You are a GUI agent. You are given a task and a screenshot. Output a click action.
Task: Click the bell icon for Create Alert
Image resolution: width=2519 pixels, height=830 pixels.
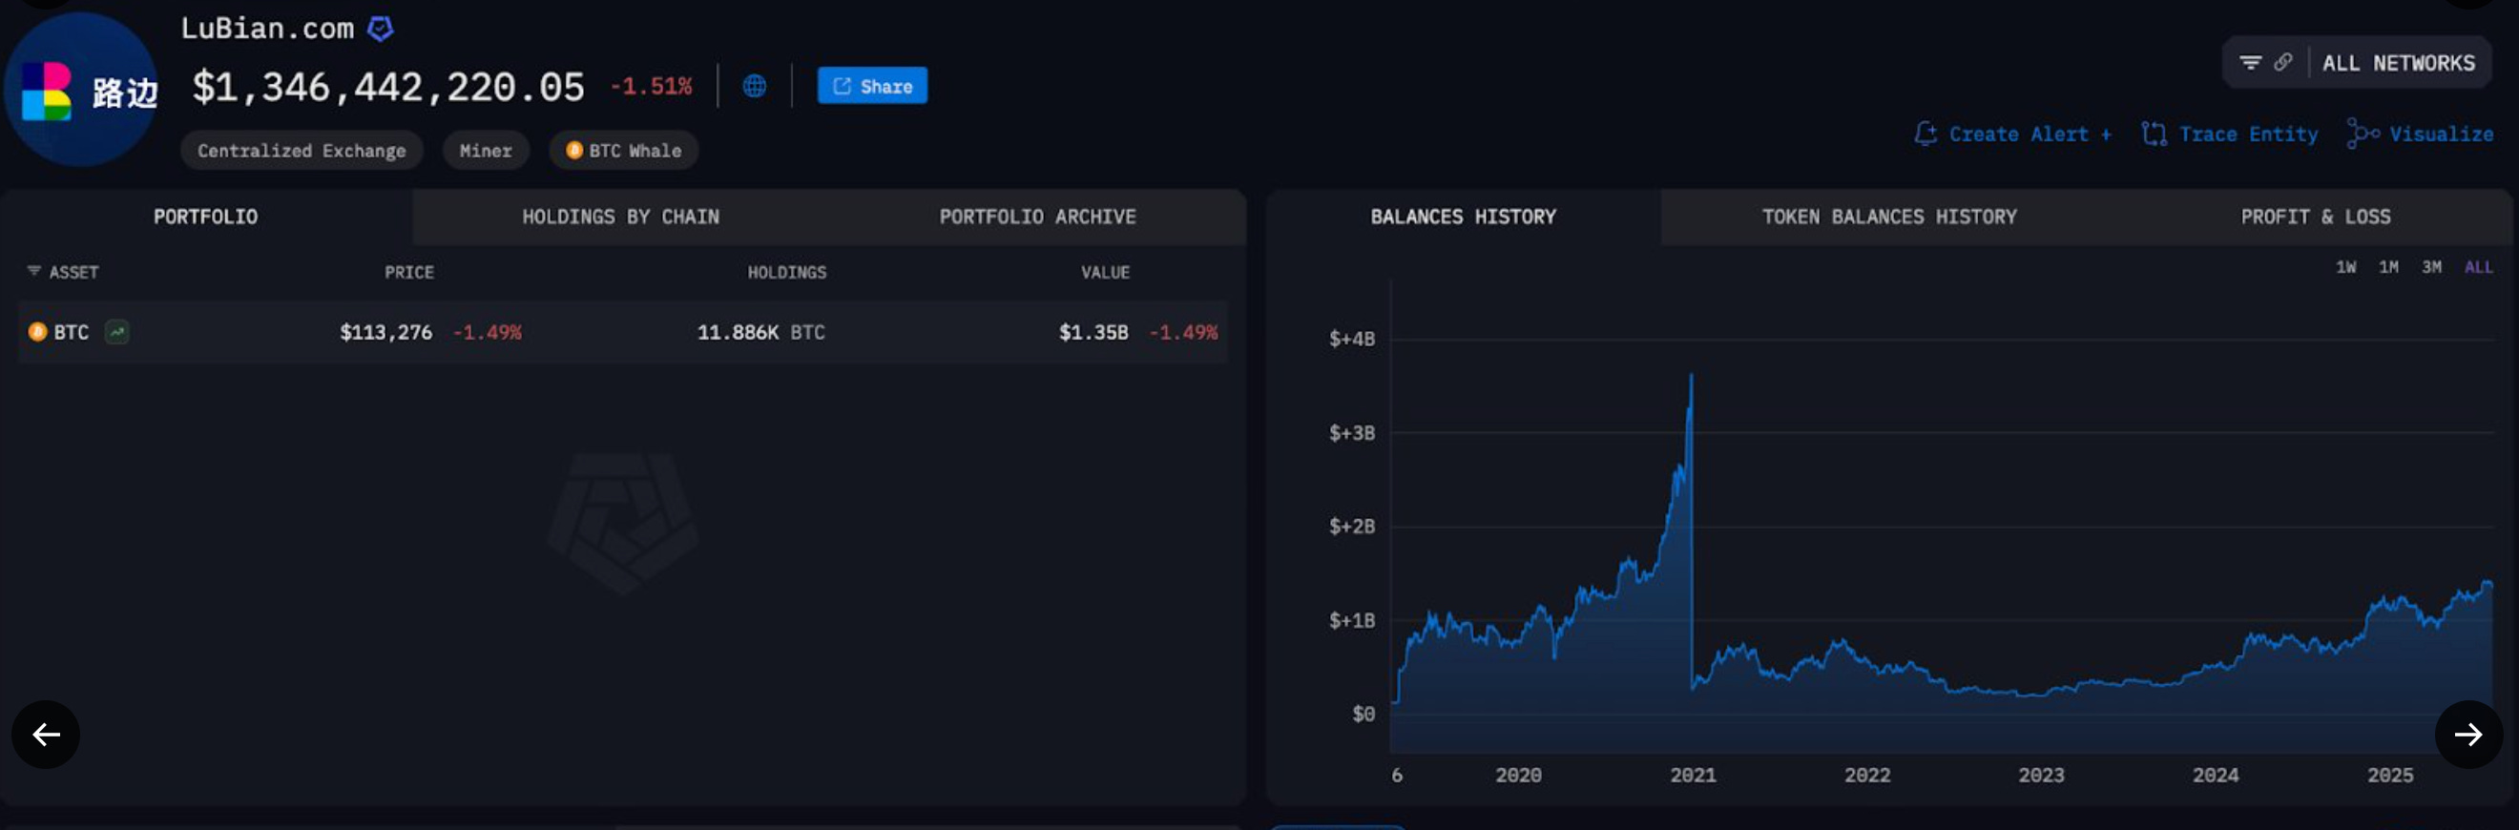point(1926,134)
